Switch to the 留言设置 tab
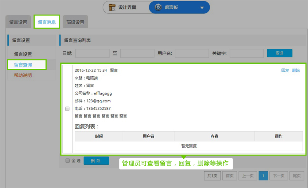The height and width of the screenshot is (188, 308). (x=18, y=22)
